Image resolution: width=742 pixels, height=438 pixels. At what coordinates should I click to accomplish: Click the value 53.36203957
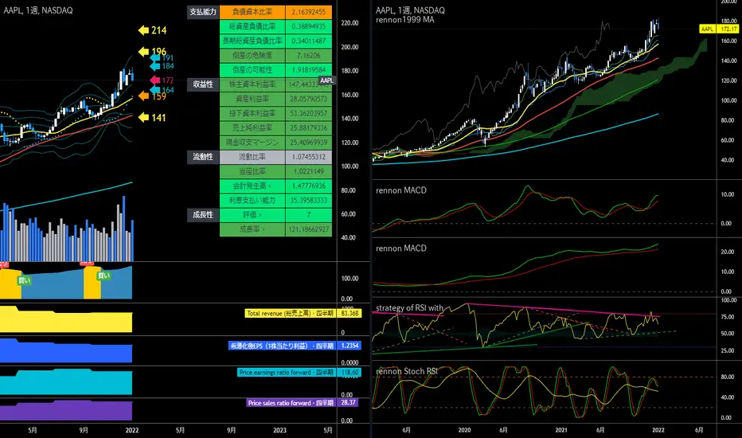[x=309, y=113]
